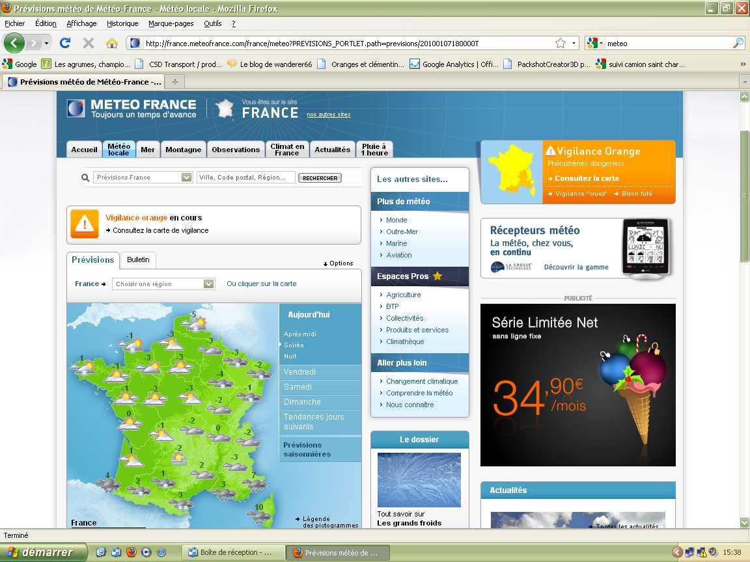Open the location bar history dropdown
Viewport: 750px width, 562px height.
(x=574, y=43)
